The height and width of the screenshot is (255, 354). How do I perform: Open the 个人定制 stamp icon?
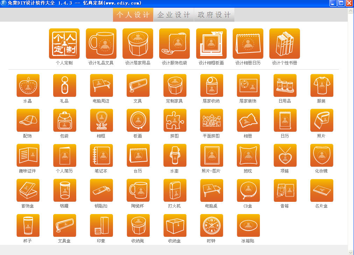coord(64,44)
